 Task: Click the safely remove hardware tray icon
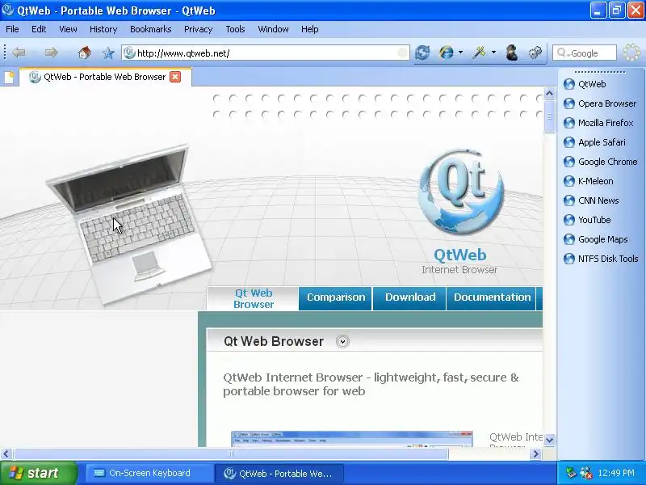tap(571, 473)
